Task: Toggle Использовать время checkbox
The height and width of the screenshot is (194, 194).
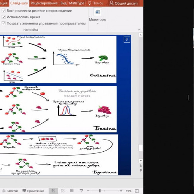Action: [4, 17]
